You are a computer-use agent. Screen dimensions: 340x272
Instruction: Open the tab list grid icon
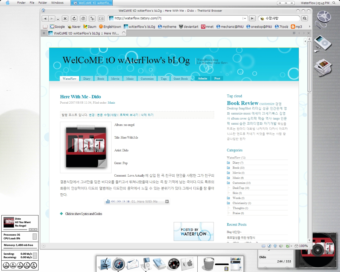(x=294, y=33)
